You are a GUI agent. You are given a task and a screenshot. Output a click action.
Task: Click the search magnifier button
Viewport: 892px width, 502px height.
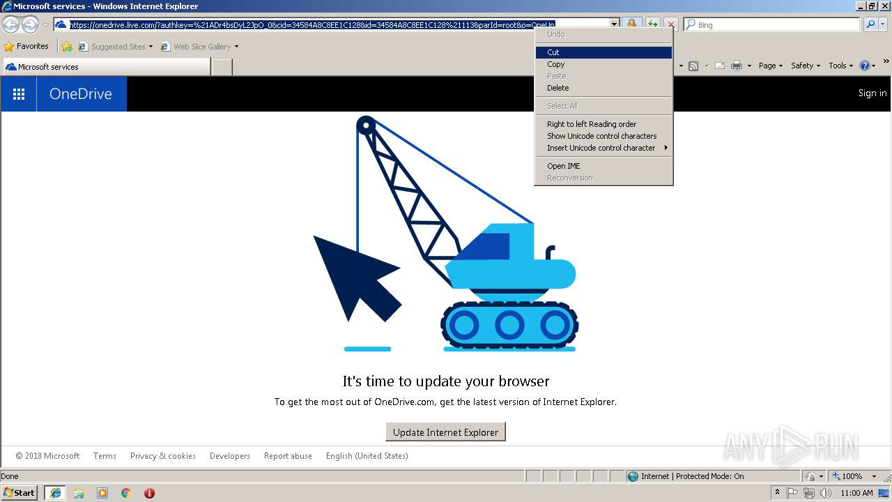click(870, 24)
